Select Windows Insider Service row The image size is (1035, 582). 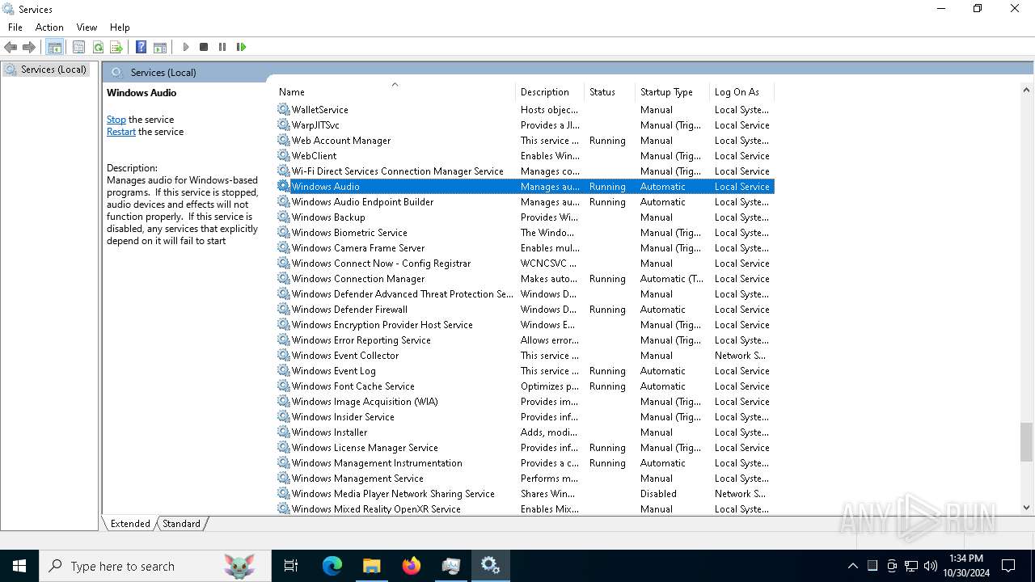click(525, 417)
